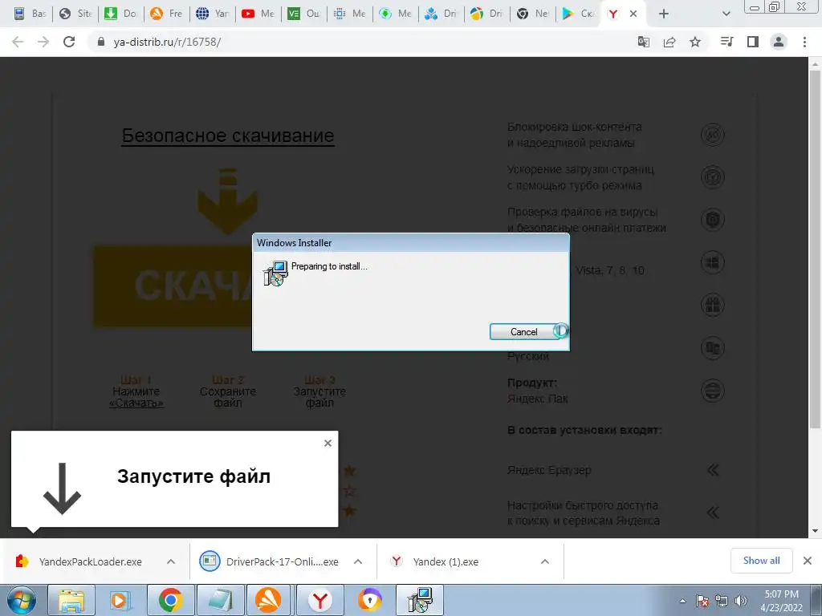Switch to the 'Ou' browser tab
822x616 pixels.
click(x=303, y=14)
